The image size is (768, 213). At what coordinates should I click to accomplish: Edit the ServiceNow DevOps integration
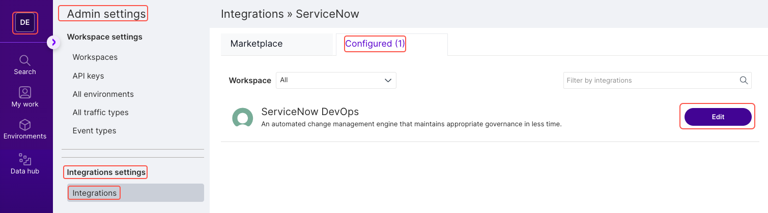(718, 117)
